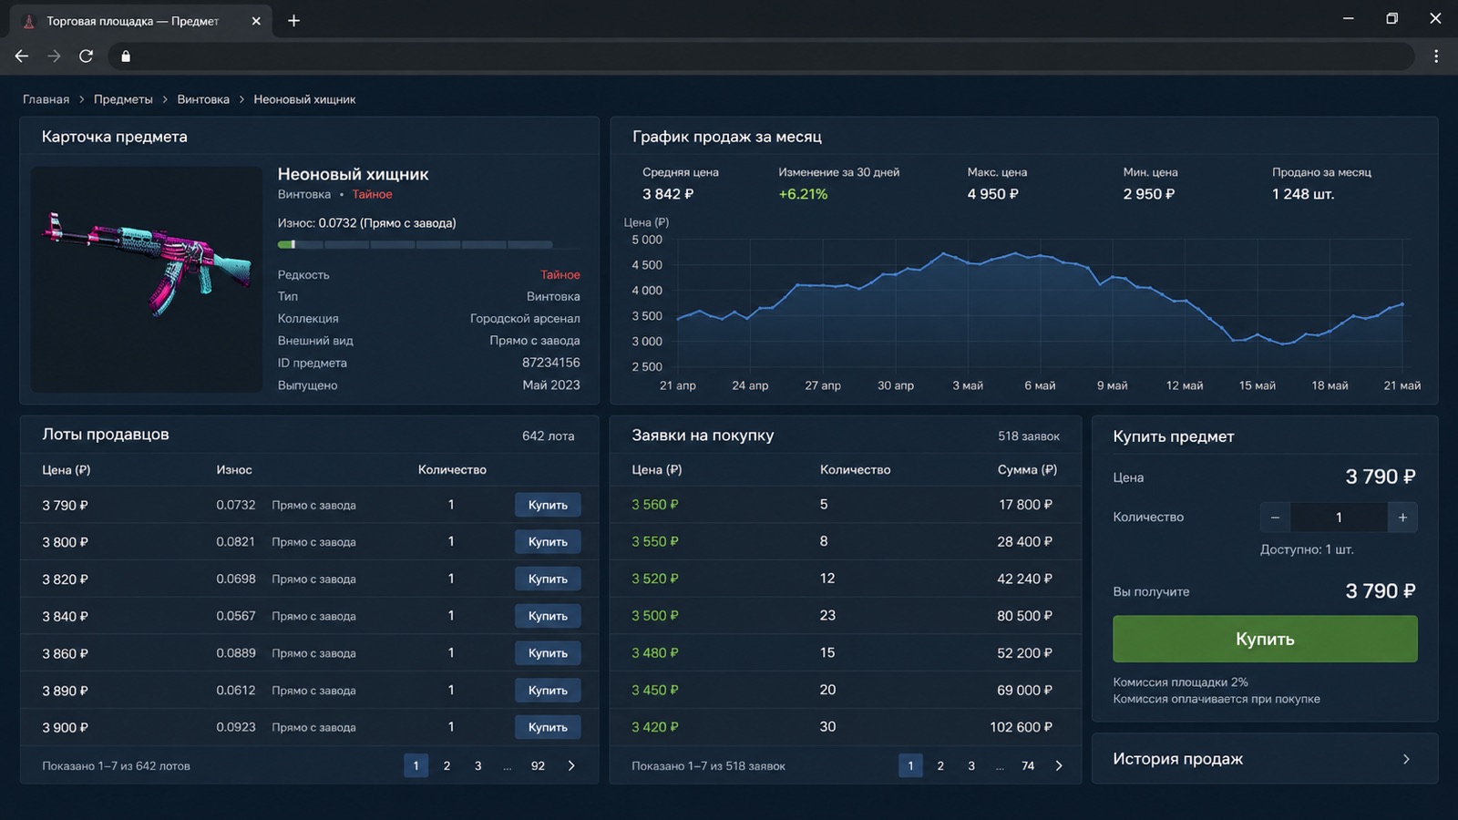The height and width of the screenshot is (820, 1458).
Task: Buy the lot with wear 0.0567
Action: pyautogui.click(x=548, y=616)
